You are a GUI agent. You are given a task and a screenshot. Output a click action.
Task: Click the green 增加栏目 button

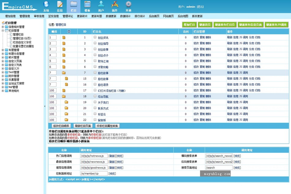tap(189, 25)
